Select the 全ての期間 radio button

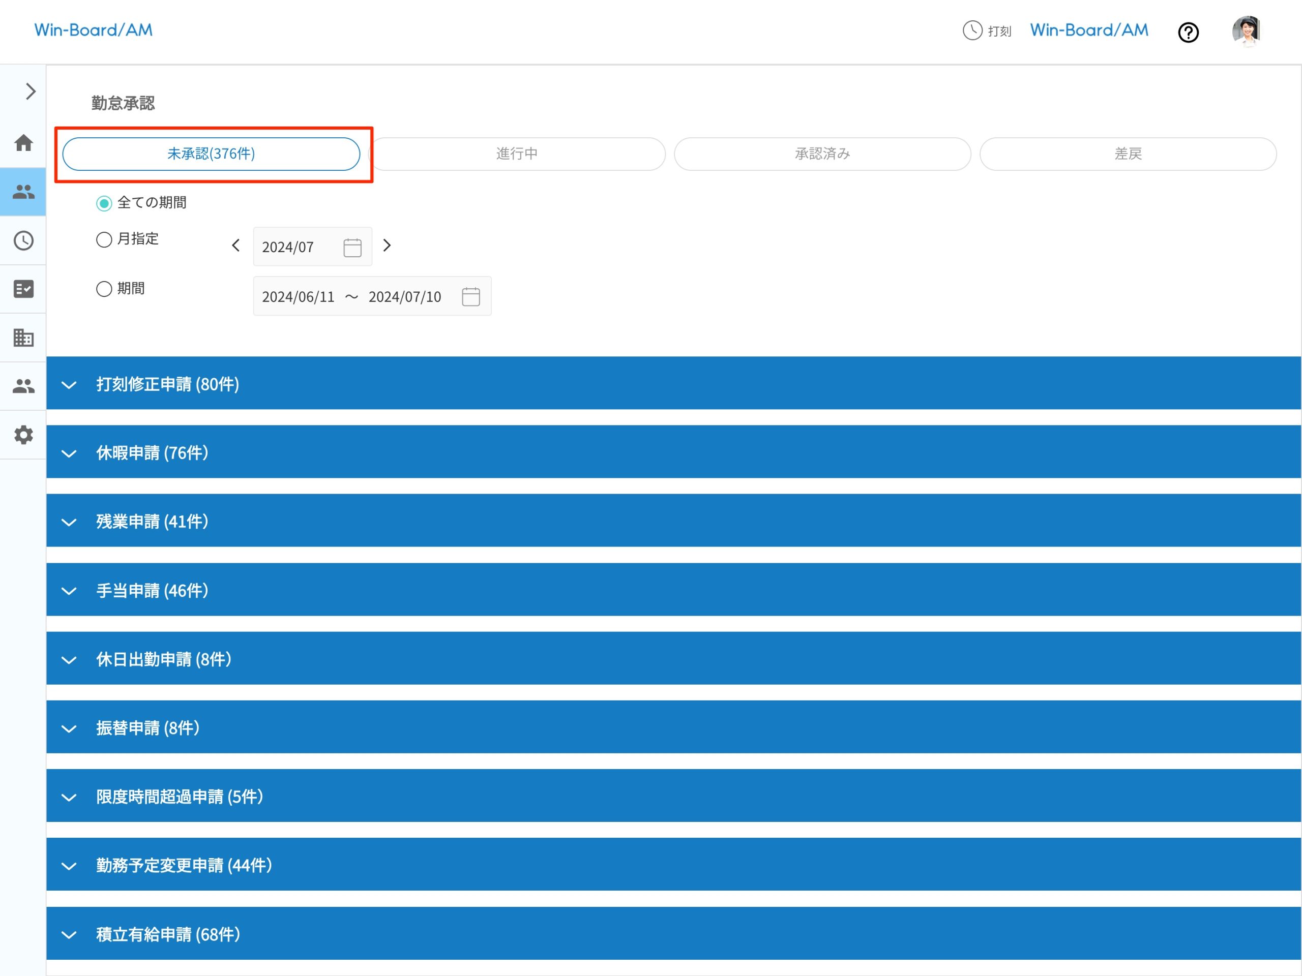click(104, 203)
